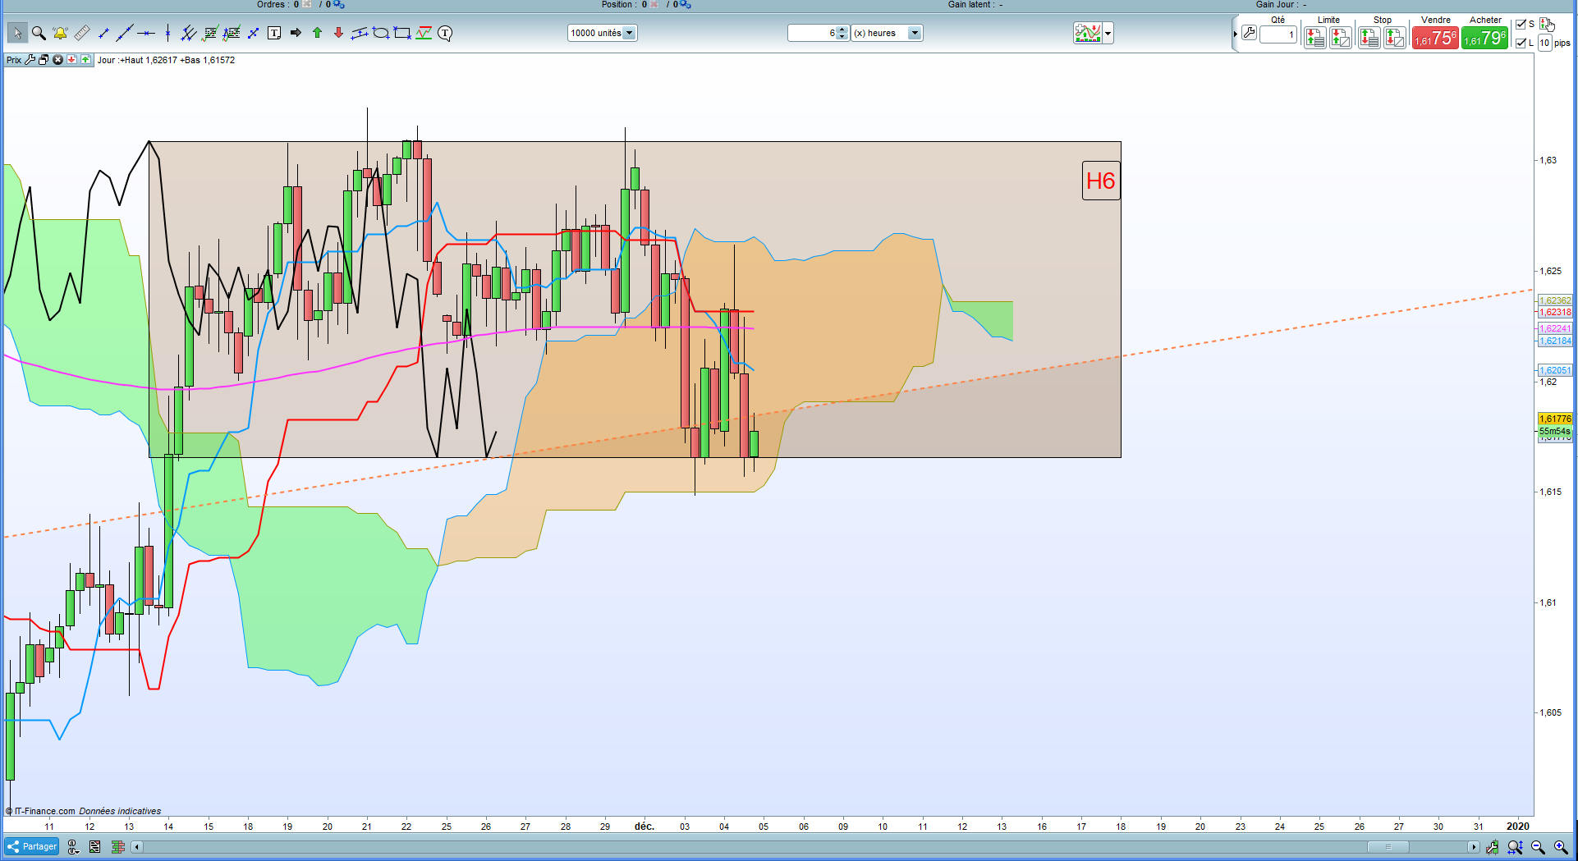Collapse the trading panel arrow
The image size is (1578, 861).
1235,34
